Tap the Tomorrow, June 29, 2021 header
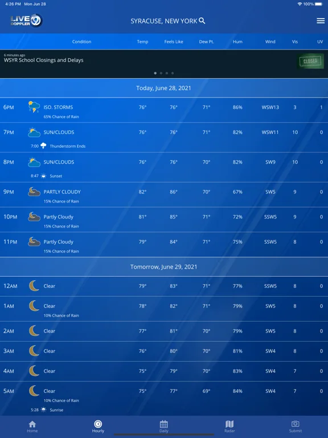Viewport: 328px width, 438px height. [x=164, y=267]
